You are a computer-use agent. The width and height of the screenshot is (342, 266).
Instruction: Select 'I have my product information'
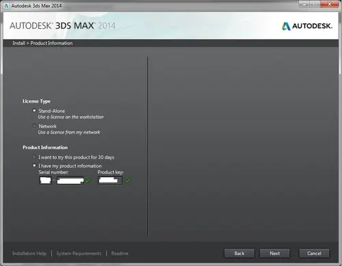[x=34, y=165]
